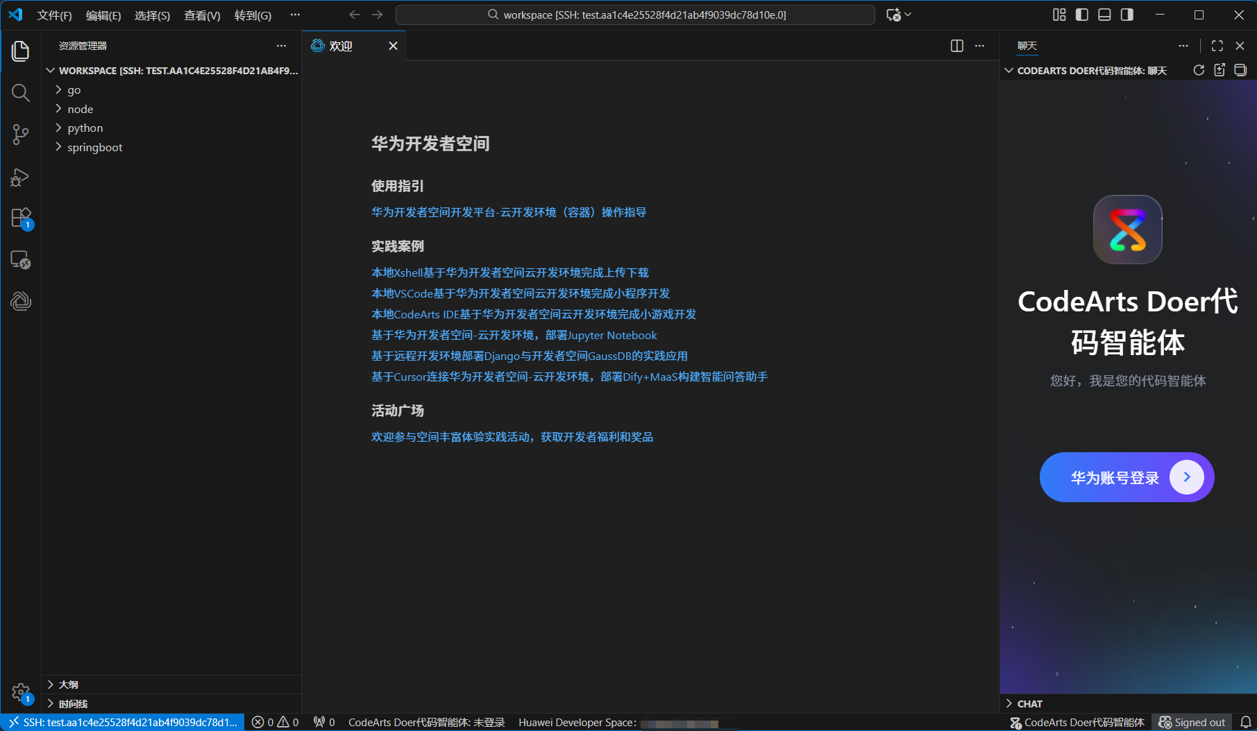Click the workspace command center search box
The height and width of the screenshot is (731, 1257).
pos(635,15)
